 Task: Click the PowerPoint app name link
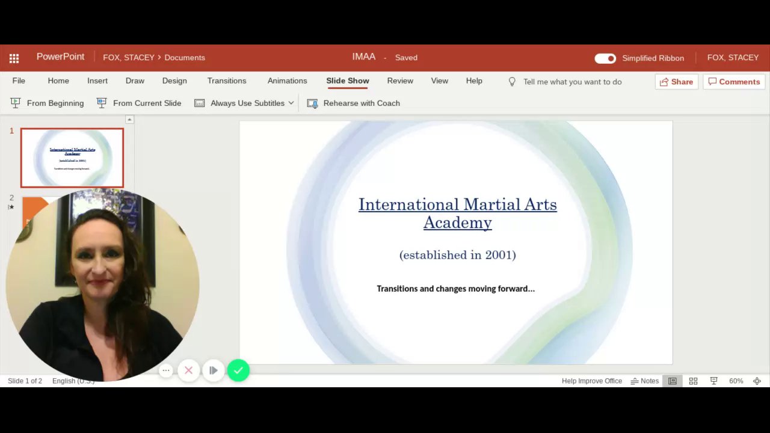tap(60, 57)
